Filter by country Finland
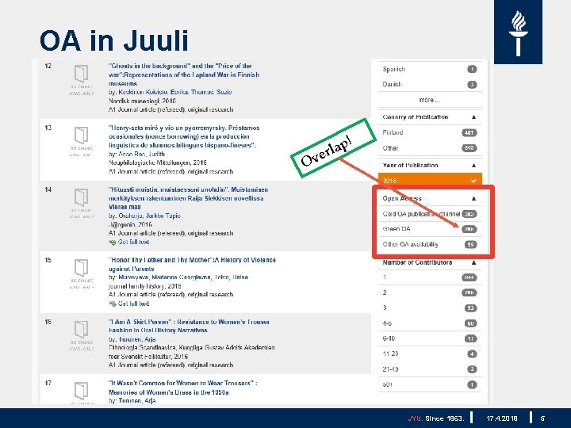Image resolution: width=571 pixels, height=428 pixels. (430, 132)
